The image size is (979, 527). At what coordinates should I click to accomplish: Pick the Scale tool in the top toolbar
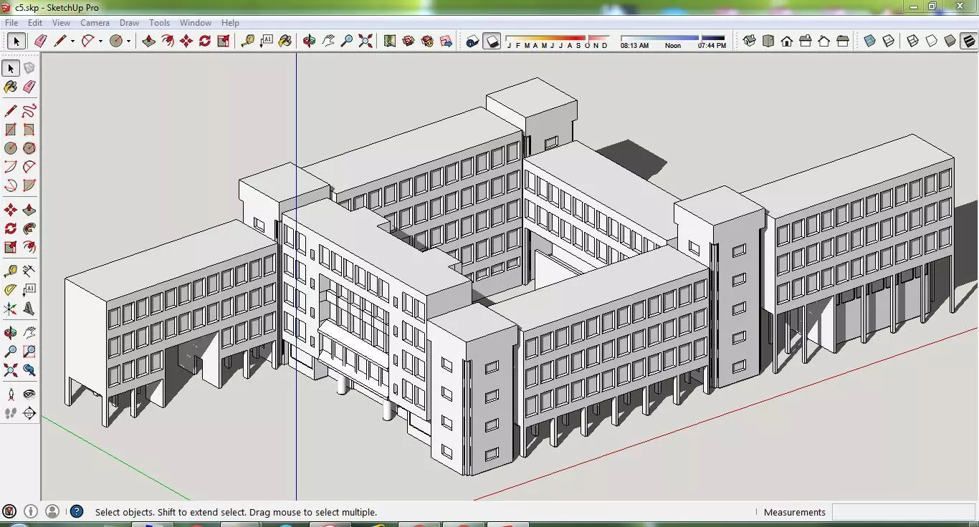tap(224, 41)
